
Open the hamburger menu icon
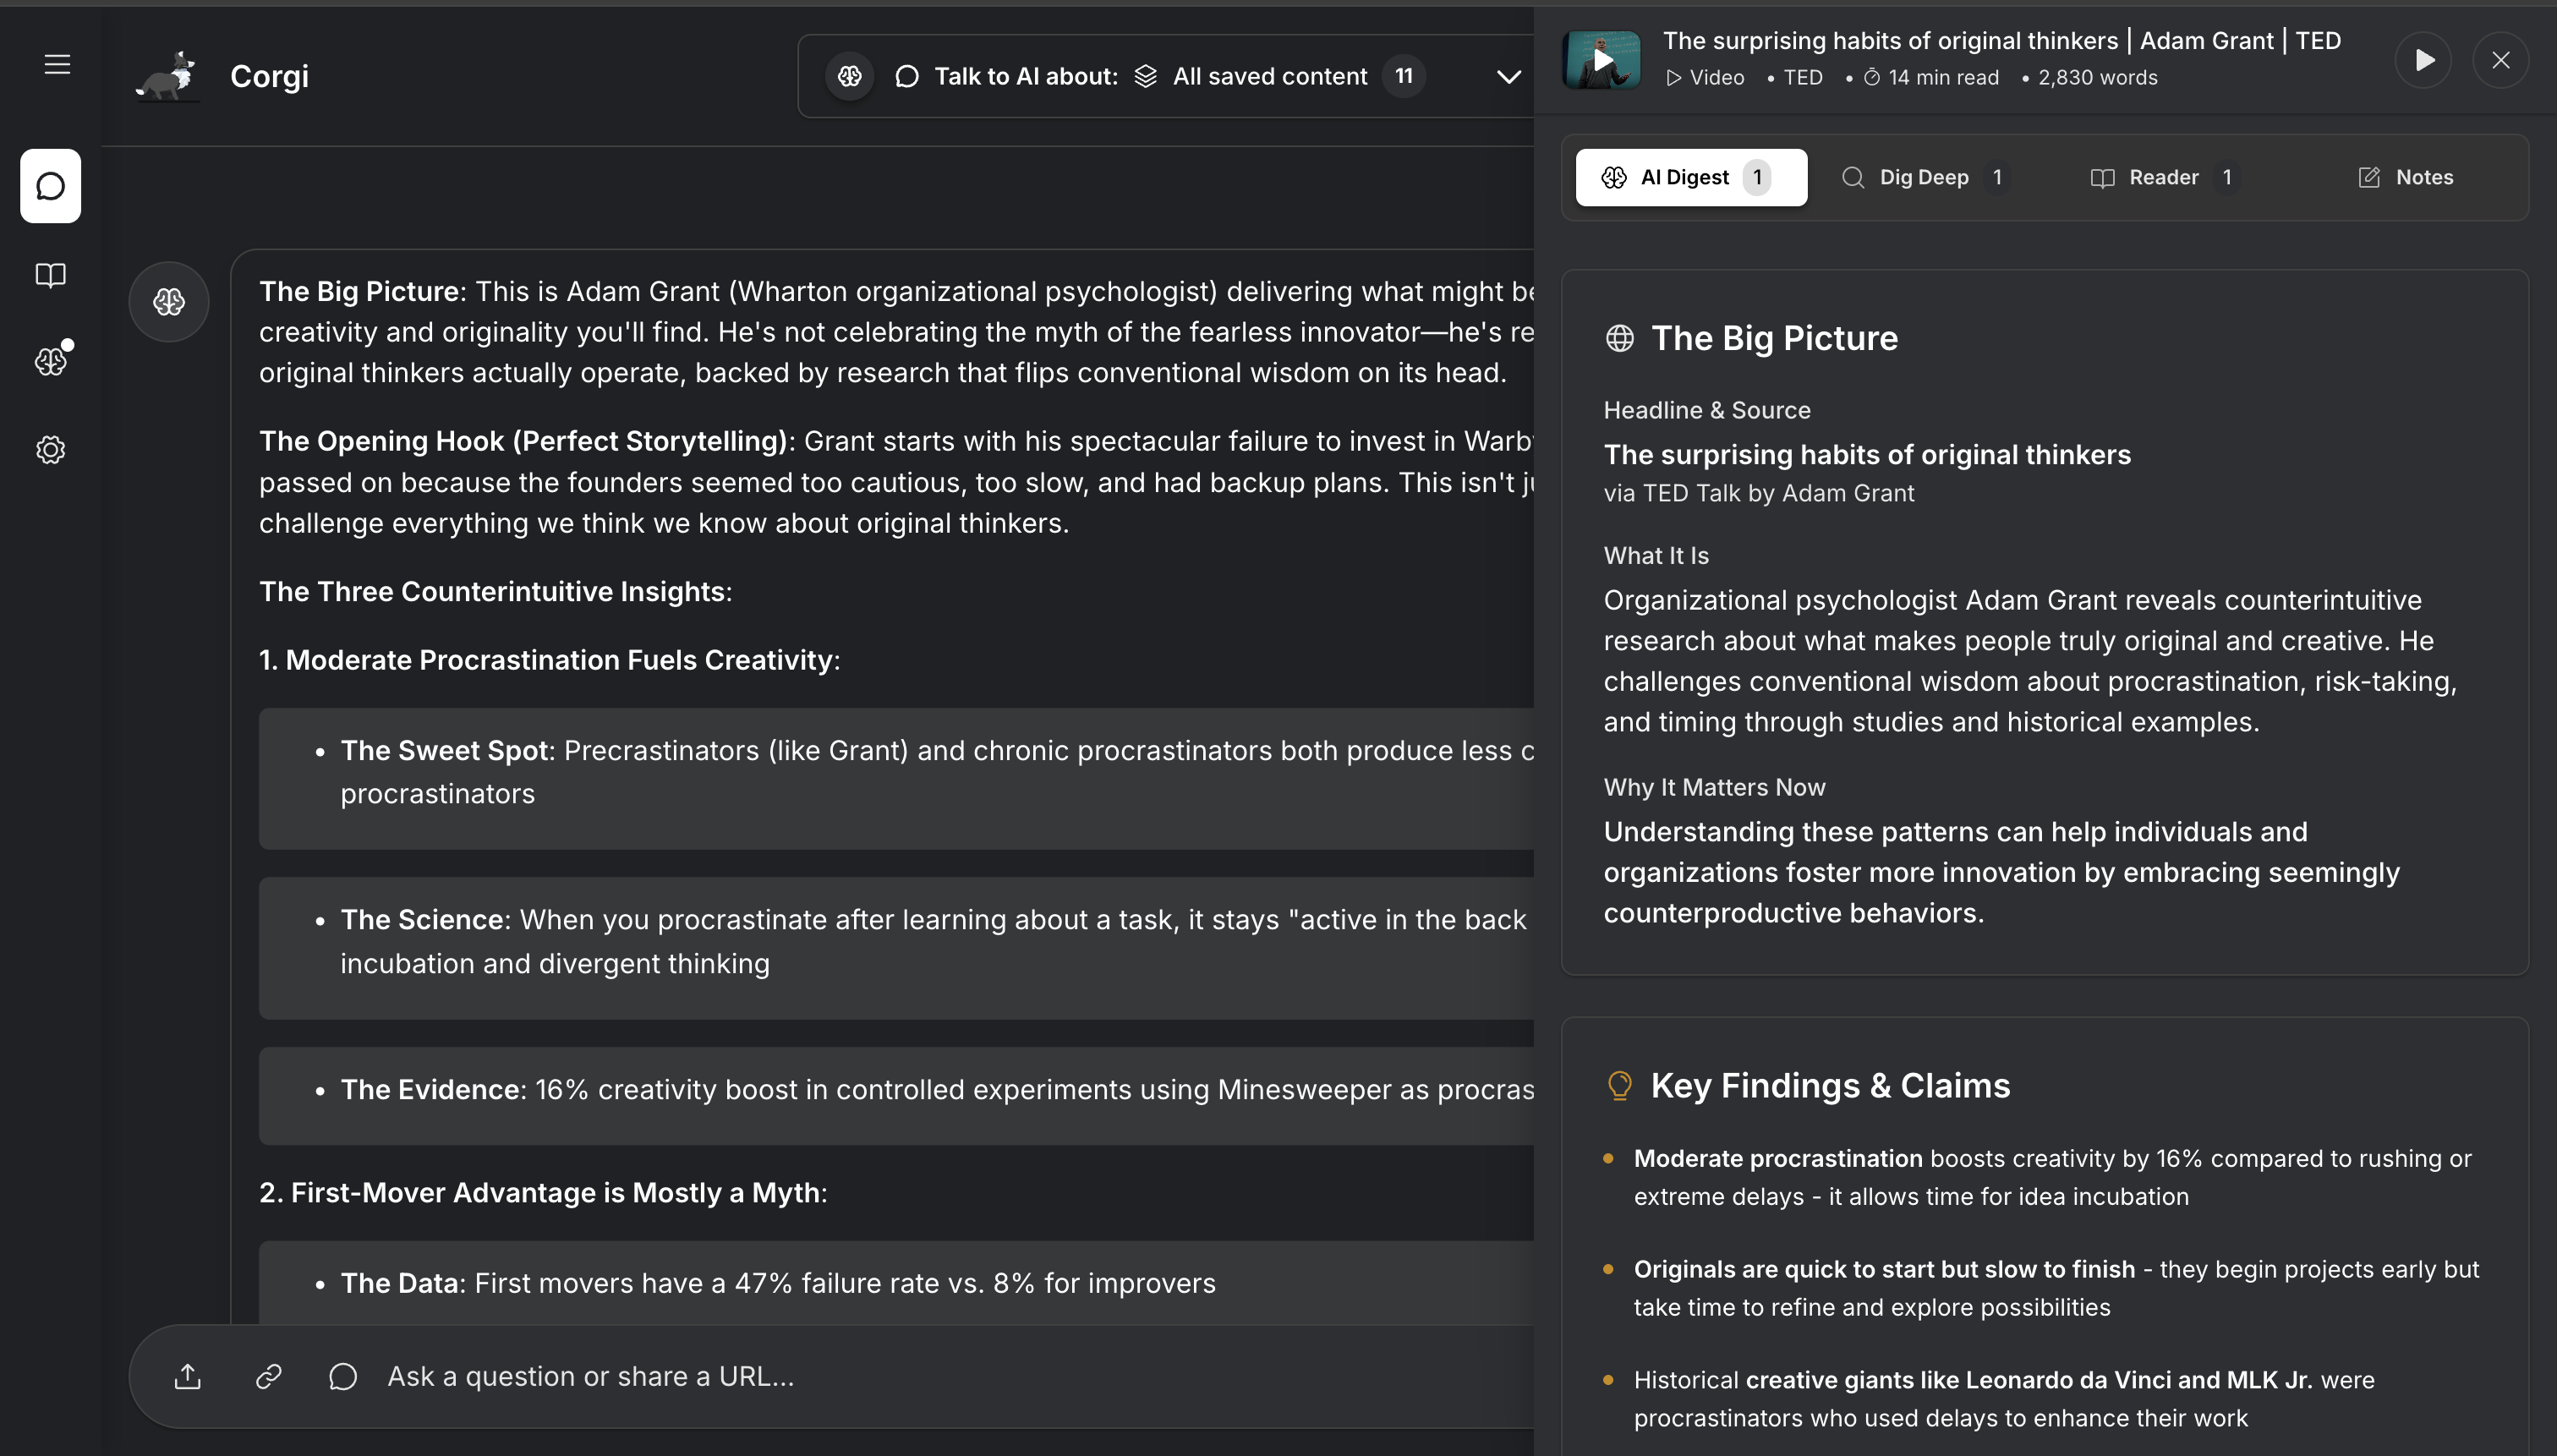57,64
